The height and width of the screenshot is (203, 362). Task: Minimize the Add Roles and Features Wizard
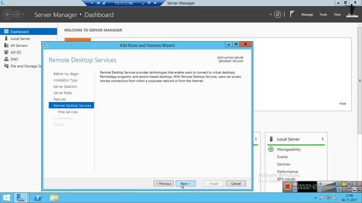point(229,44)
